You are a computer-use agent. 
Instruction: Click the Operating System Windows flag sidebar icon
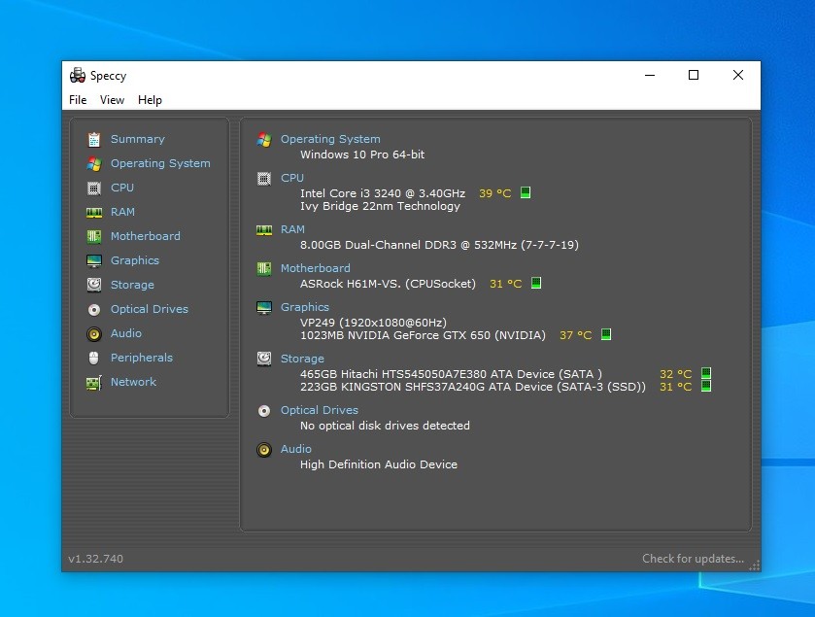coord(94,164)
